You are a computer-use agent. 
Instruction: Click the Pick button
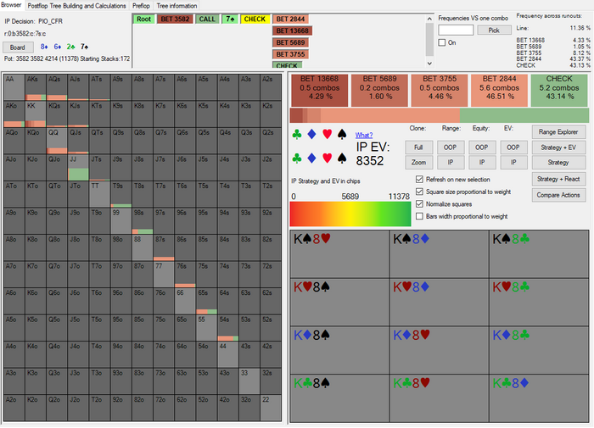click(494, 30)
